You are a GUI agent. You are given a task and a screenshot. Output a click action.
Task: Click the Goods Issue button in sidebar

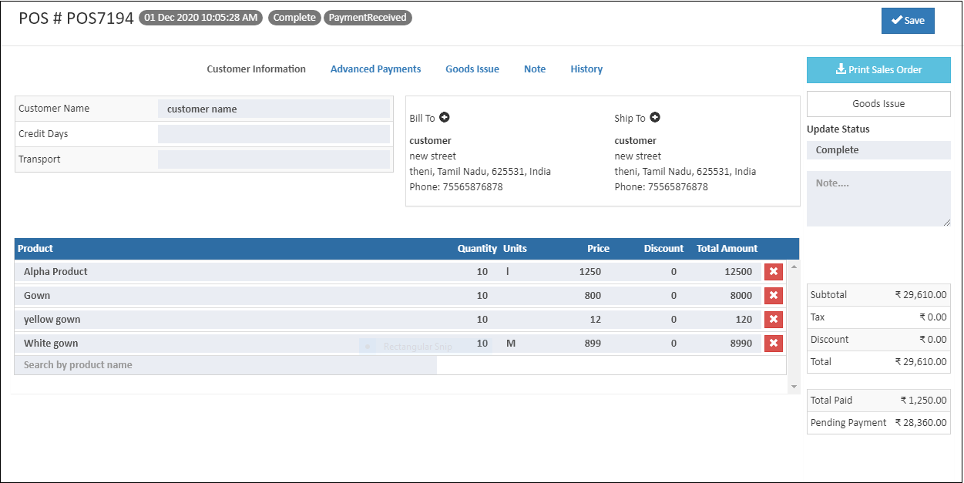(878, 103)
